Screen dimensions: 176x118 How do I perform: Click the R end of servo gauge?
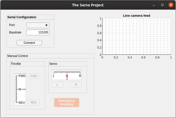click(x=80, y=76)
